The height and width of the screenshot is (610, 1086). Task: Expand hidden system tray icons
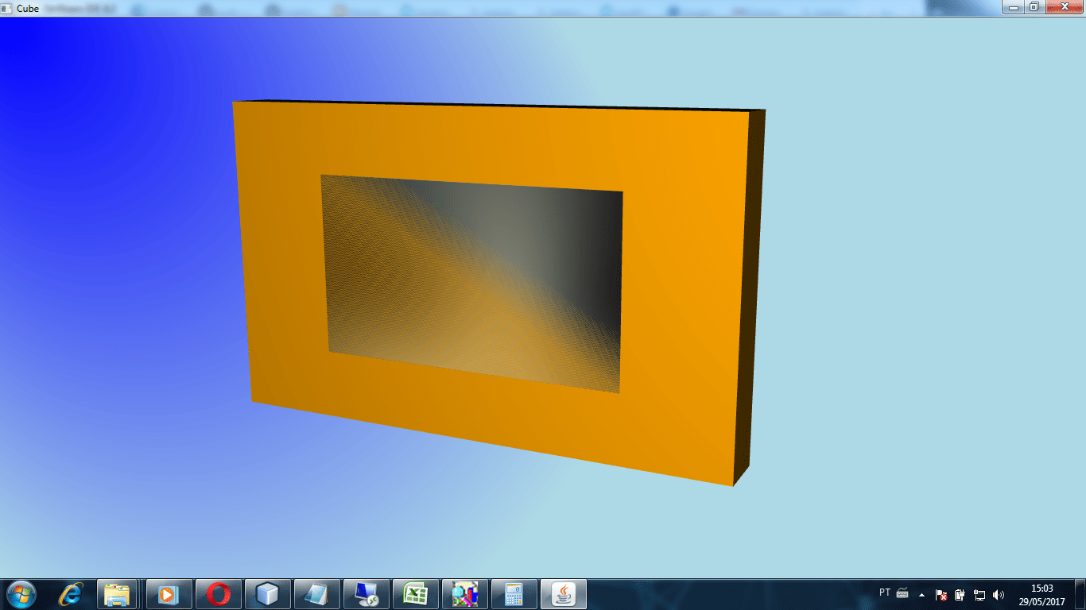[922, 595]
